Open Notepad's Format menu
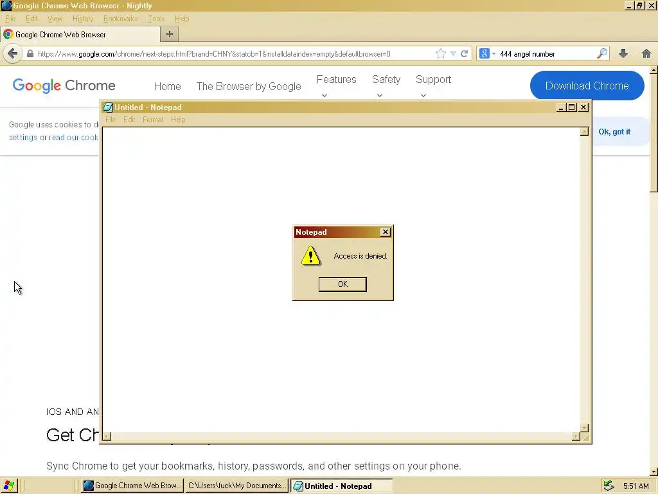658x494 pixels. [153, 120]
